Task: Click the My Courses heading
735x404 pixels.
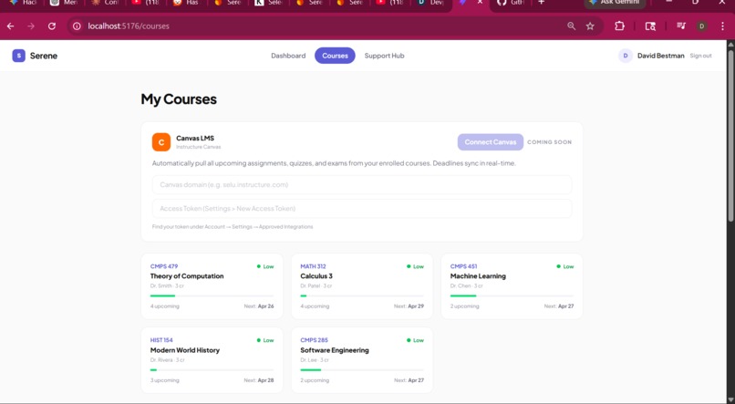Action: (x=179, y=98)
